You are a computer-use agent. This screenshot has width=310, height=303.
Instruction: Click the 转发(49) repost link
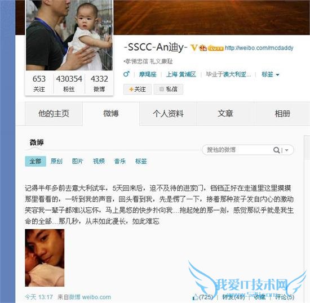233,297
